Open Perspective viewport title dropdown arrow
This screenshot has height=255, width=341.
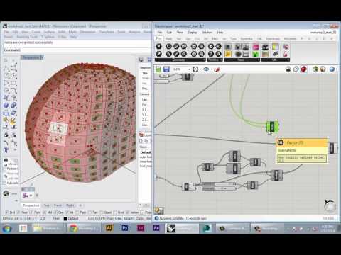coord(42,57)
